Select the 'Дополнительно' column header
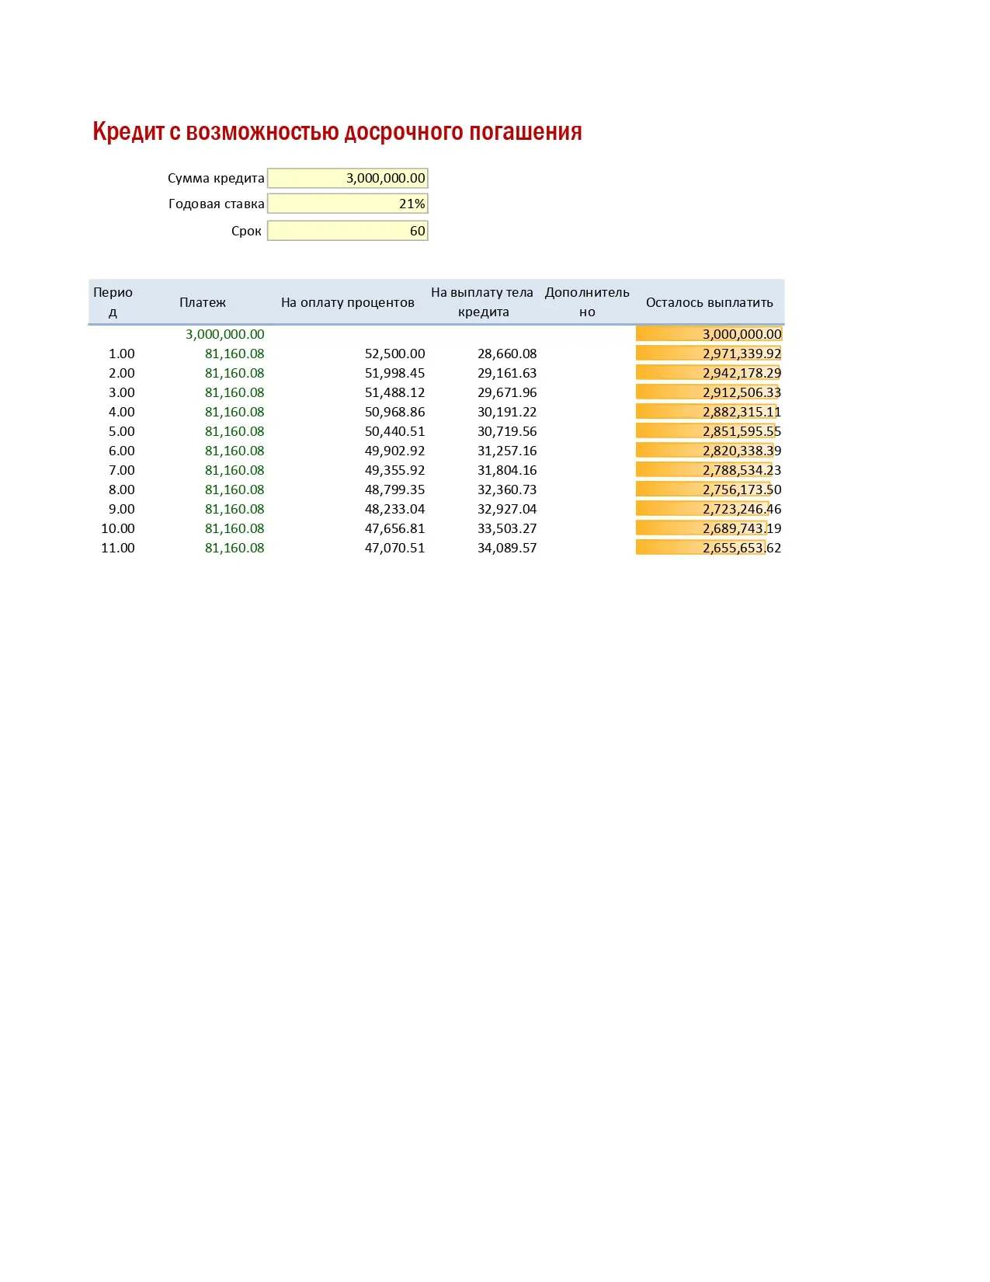 pos(587,302)
